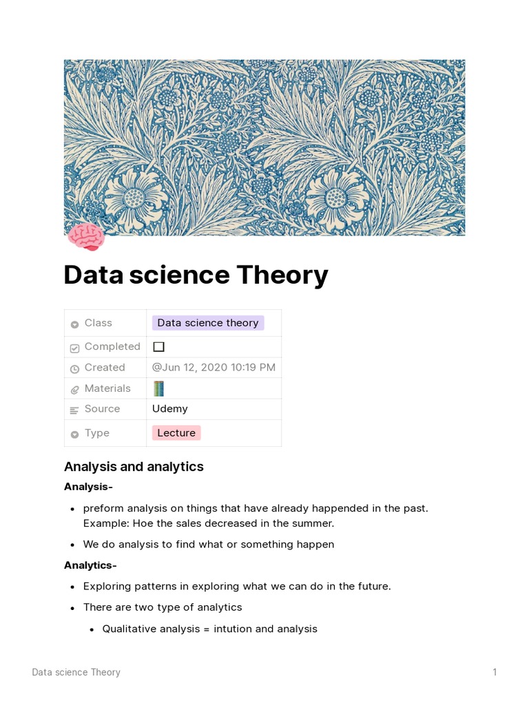529x705 pixels.
Task: Click the Type property select icon
Action: (x=74, y=434)
